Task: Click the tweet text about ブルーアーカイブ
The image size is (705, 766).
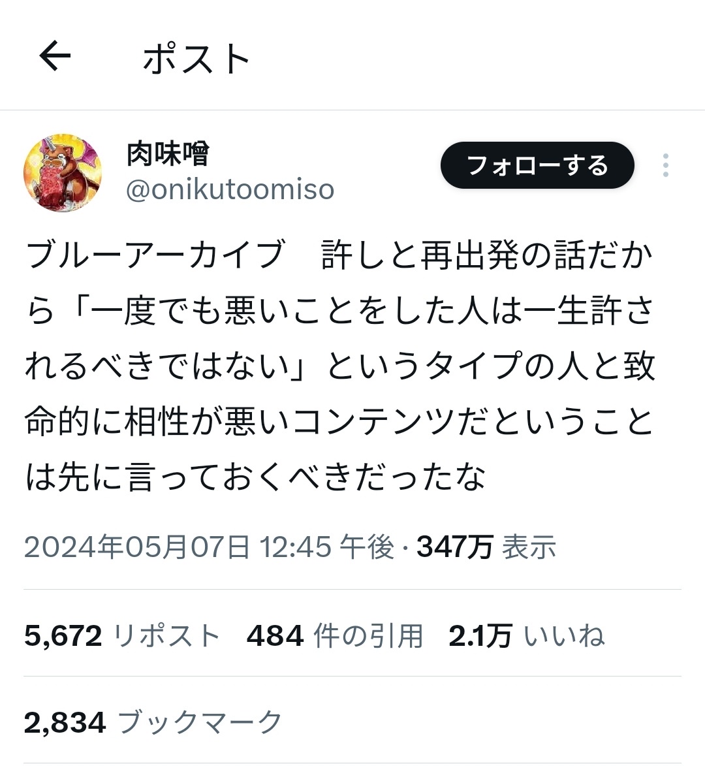Action: pos(340,366)
